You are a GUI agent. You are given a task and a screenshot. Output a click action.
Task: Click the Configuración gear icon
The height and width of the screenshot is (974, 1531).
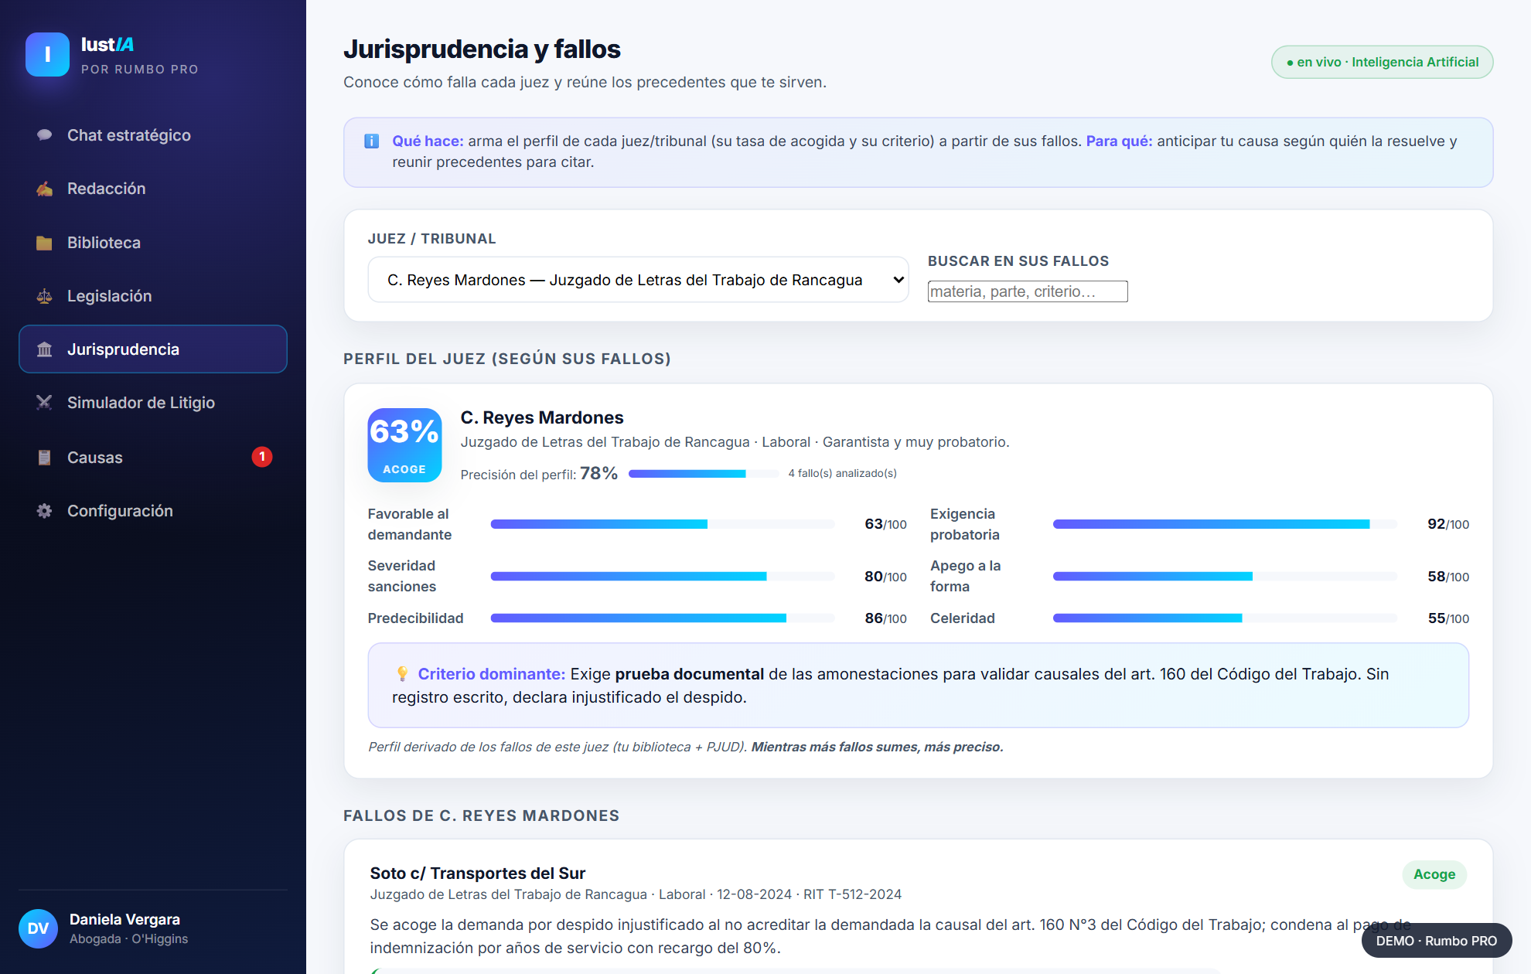[x=44, y=511]
